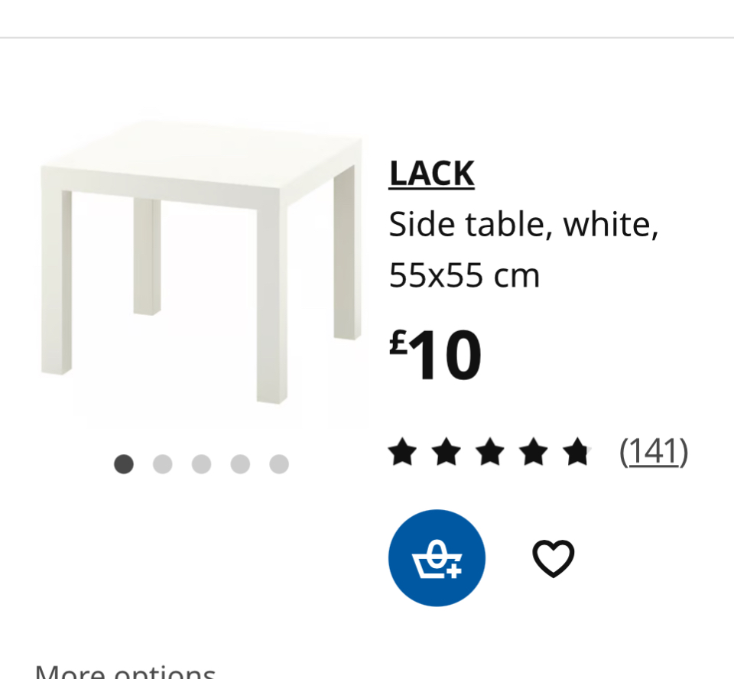The image size is (734, 679).
Task: Click the fourth rating star
Action: tap(534, 453)
